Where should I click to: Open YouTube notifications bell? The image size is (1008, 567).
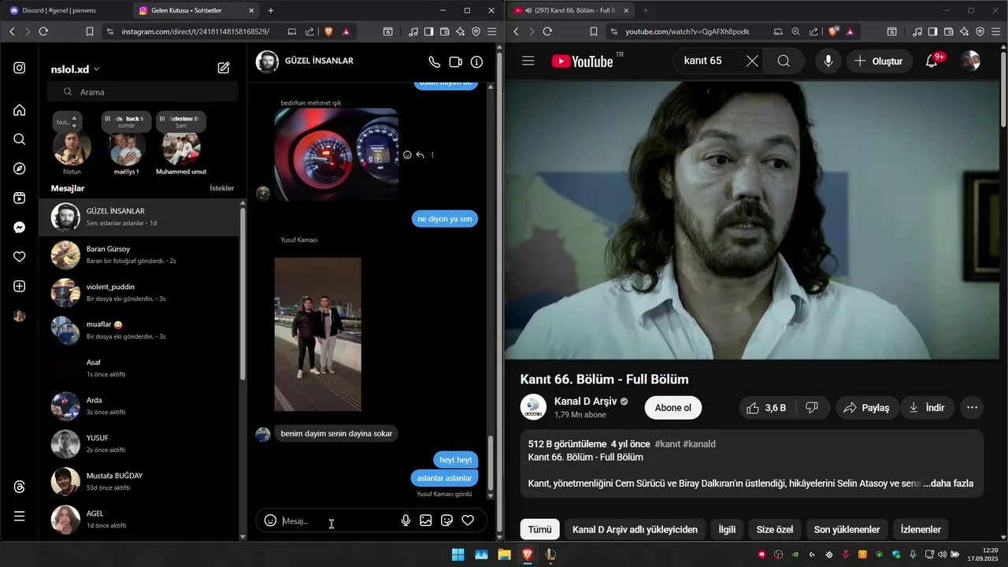(x=932, y=61)
